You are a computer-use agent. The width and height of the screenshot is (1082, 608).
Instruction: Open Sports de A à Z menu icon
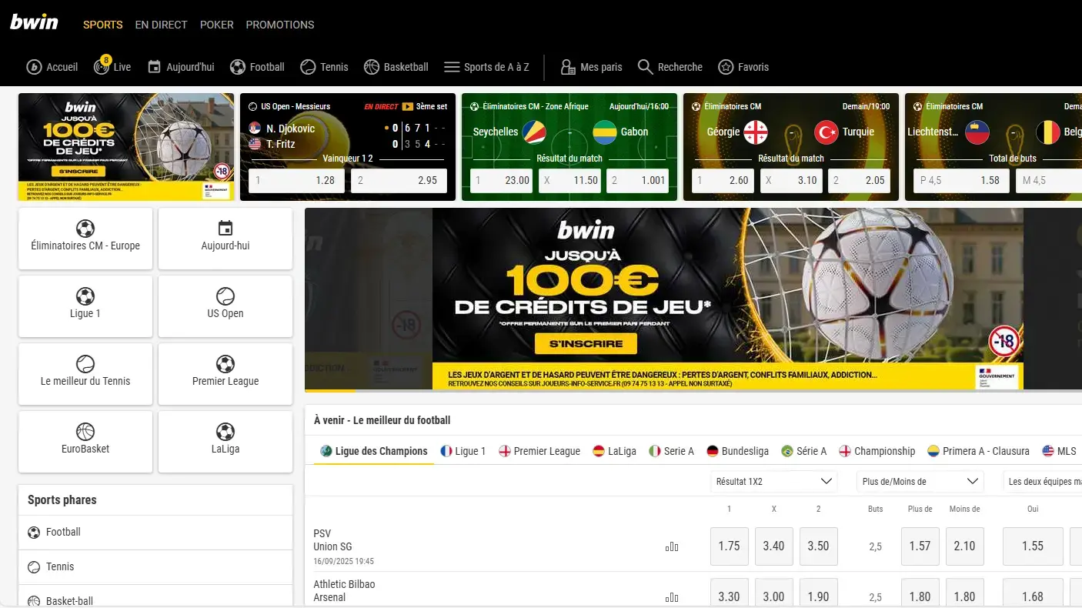[452, 67]
